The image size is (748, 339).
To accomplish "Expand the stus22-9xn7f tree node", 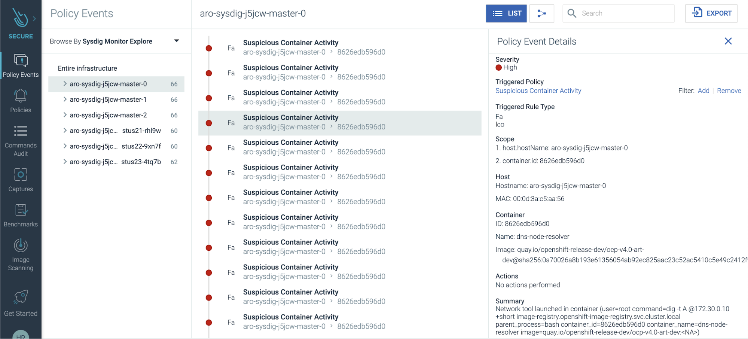I will tap(65, 146).
